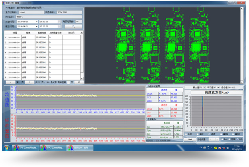The height and width of the screenshot is (167, 249).
Task: Click the 检测用时 column header
Action: click(40, 33)
